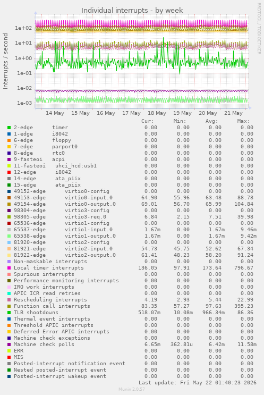Click the Max: column header
Image resolution: width=264 pixels, height=395 pixels.
tap(243, 121)
